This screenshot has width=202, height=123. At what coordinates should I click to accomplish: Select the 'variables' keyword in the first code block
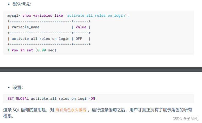(43, 16)
